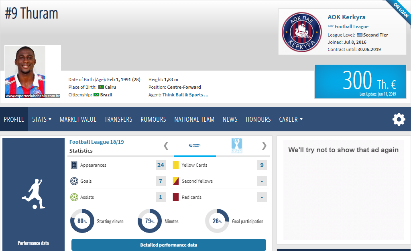Click the 'Last Update: Jun 11, 2019' text

[378, 94]
